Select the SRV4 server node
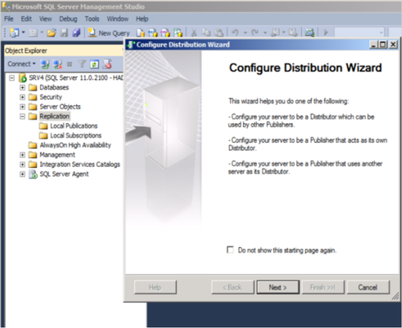Image resolution: width=402 pixels, height=328 pixels. coord(76,78)
